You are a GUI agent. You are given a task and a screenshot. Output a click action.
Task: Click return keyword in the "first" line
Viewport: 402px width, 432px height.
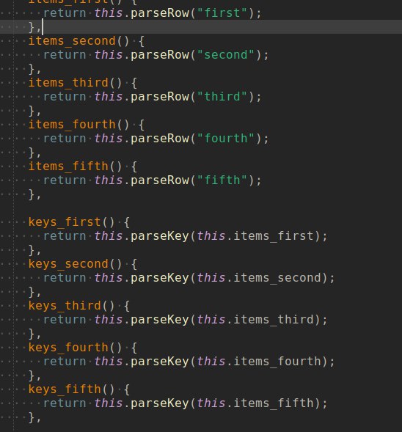click(x=65, y=13)
